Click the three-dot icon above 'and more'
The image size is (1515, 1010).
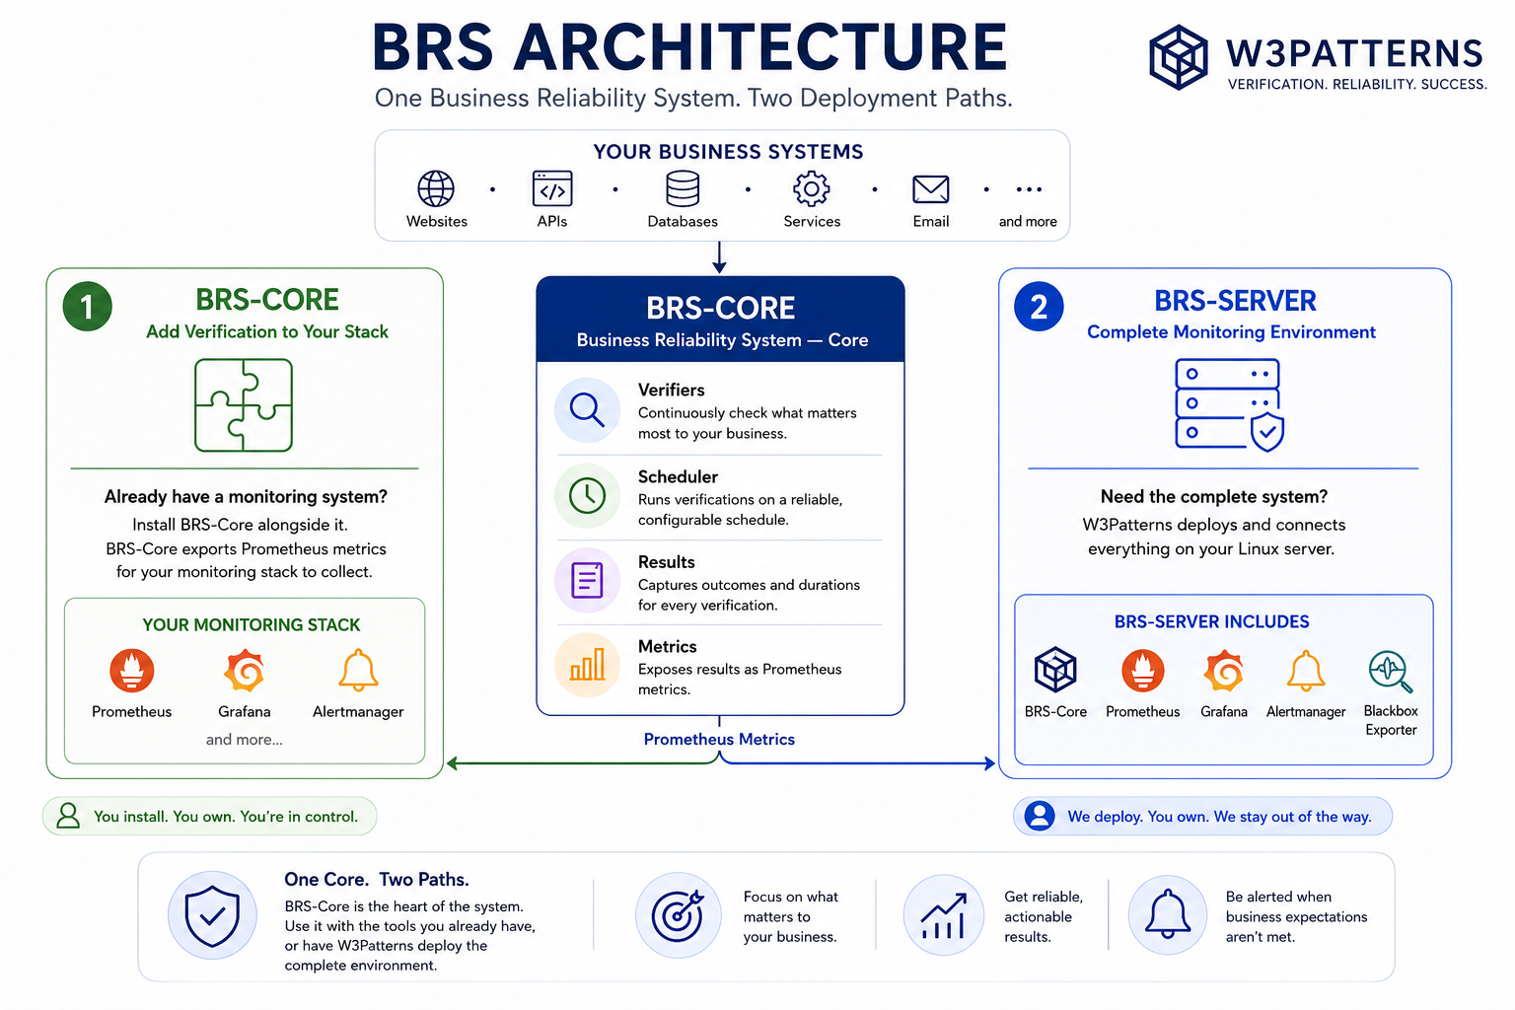click(1029, 189)
